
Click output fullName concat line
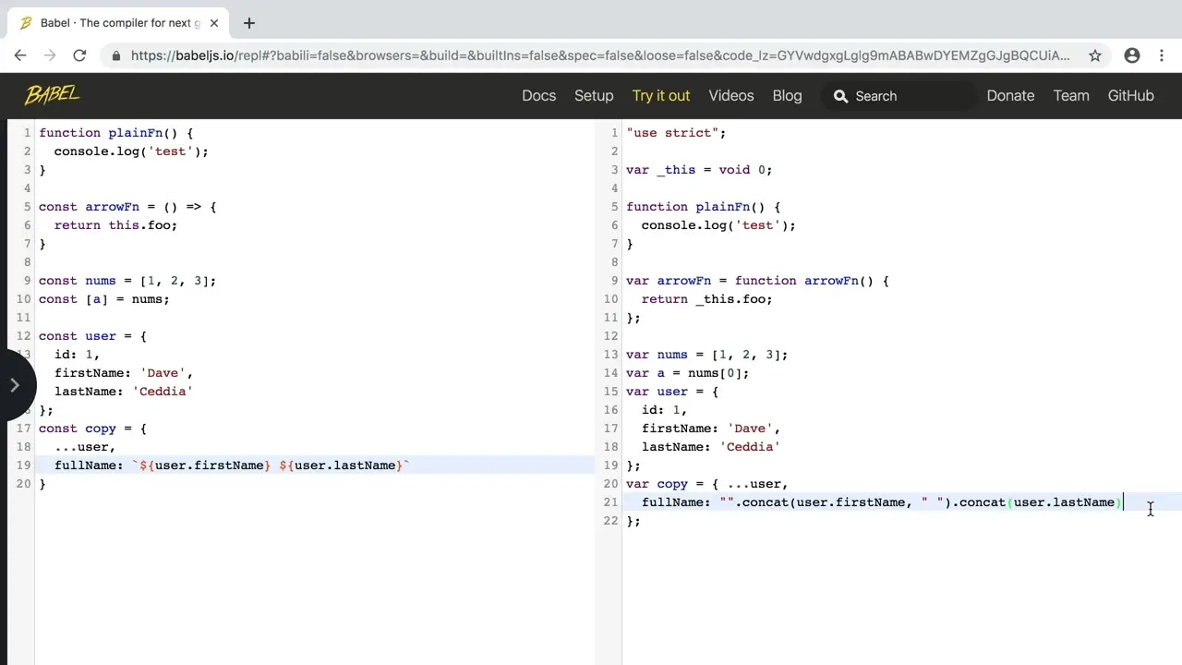pos(882,502)
